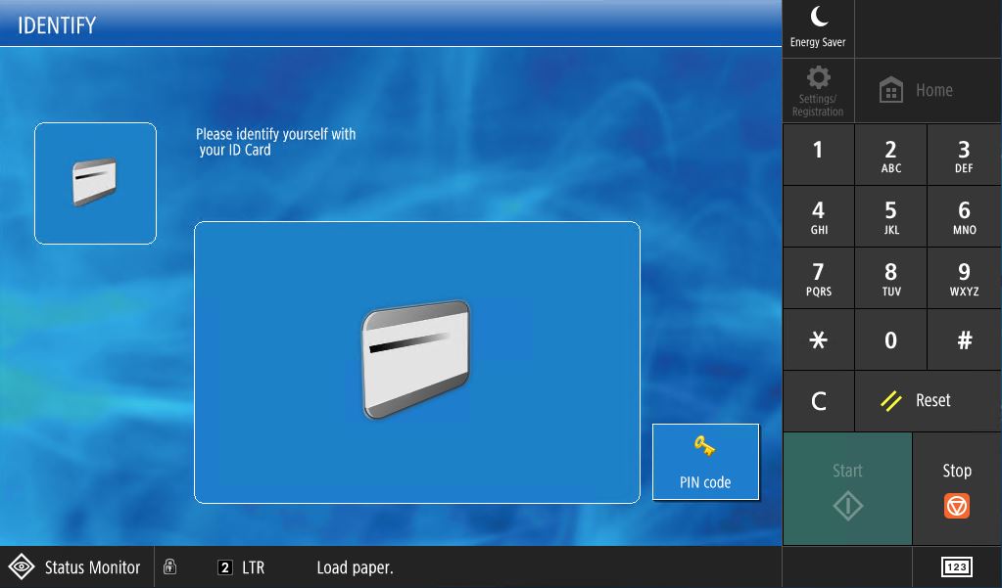The width and height of the screenshot is (1002, 588).
Task: Tap the hash key on keypad
Action: pos(964,339)
